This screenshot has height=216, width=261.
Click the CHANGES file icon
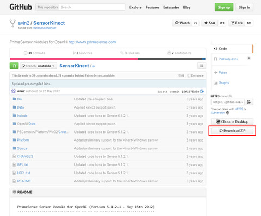tap(14, 156)
